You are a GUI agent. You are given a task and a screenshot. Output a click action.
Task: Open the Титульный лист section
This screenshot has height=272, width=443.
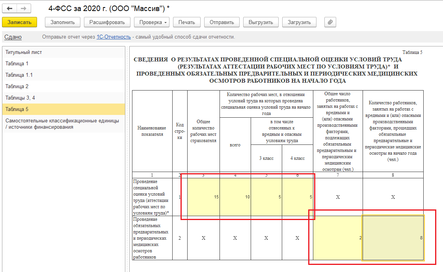63,52
